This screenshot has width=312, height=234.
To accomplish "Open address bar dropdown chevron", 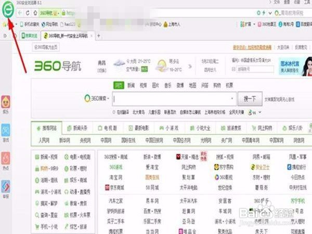I will (270, 13).
